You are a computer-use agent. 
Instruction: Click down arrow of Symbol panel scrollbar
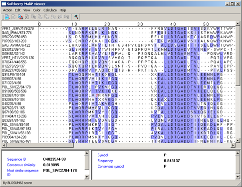coord(238,177)
